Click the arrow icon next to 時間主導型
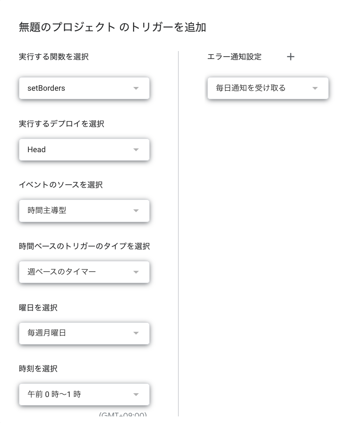Image resolution: width=359 pixels, height=423 pixels. click(136, 211)
